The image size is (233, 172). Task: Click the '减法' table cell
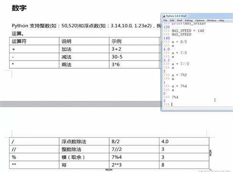(x=84, y=57)
